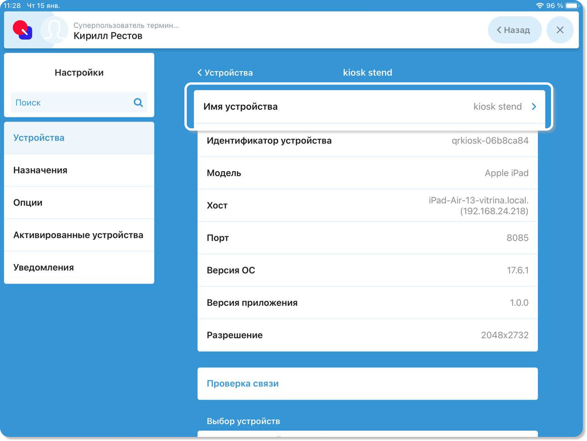Open Активированные устройства section
Image resolution: width=587 pixels, height=441 pixels.
[79, 235]
